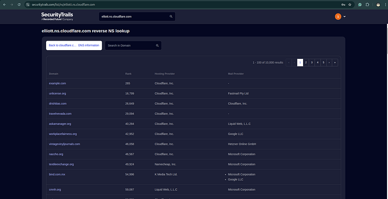The height and width of the screenshot is (199, 388).
Task: Go to results page 4
Action: coord(318,63)
